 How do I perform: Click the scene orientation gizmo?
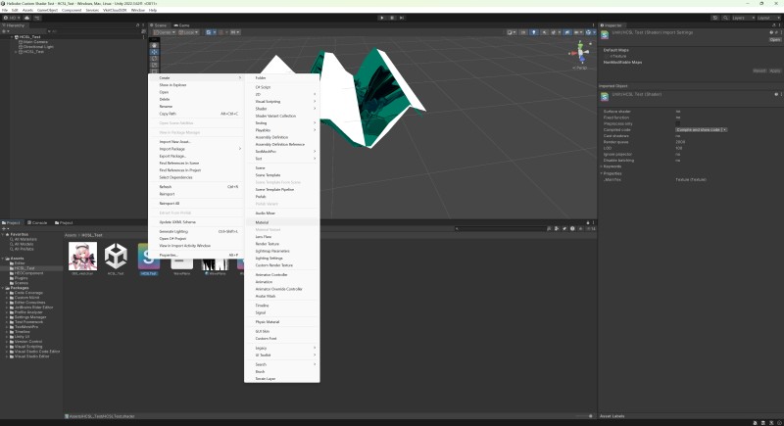pyautogui.click(x=580, y=53)
